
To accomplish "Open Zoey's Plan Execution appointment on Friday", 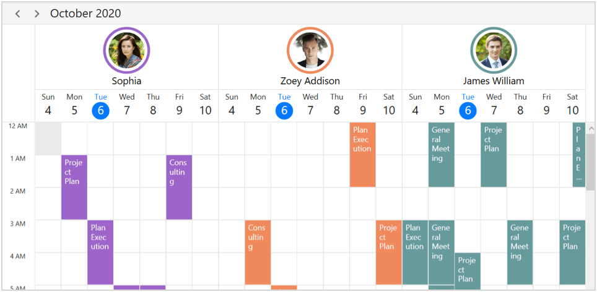I will click(362, 155).
